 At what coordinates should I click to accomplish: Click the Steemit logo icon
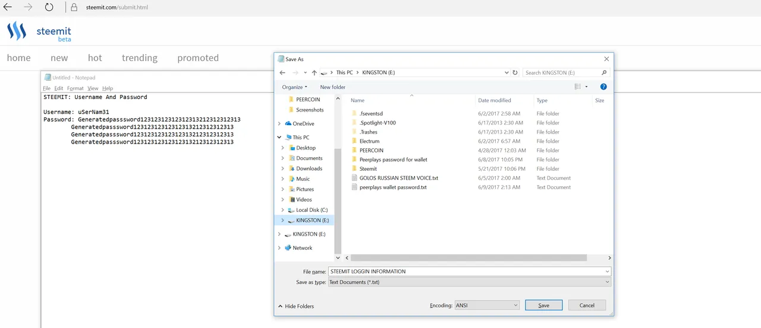pos(17,31)
